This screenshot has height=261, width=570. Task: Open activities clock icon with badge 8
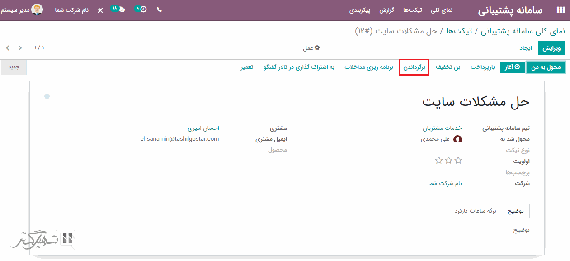point(141,9)
